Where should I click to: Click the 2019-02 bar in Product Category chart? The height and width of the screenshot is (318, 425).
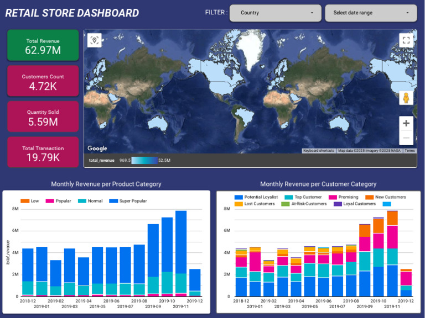(x=55, y=278)
